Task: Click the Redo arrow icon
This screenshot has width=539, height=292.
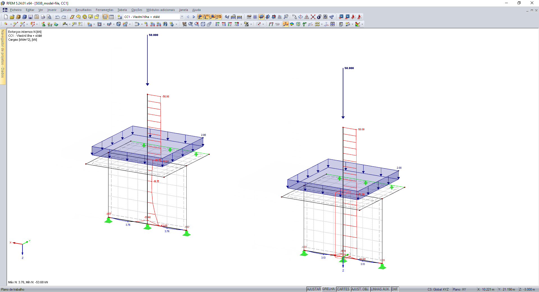Action: (64, 17)
